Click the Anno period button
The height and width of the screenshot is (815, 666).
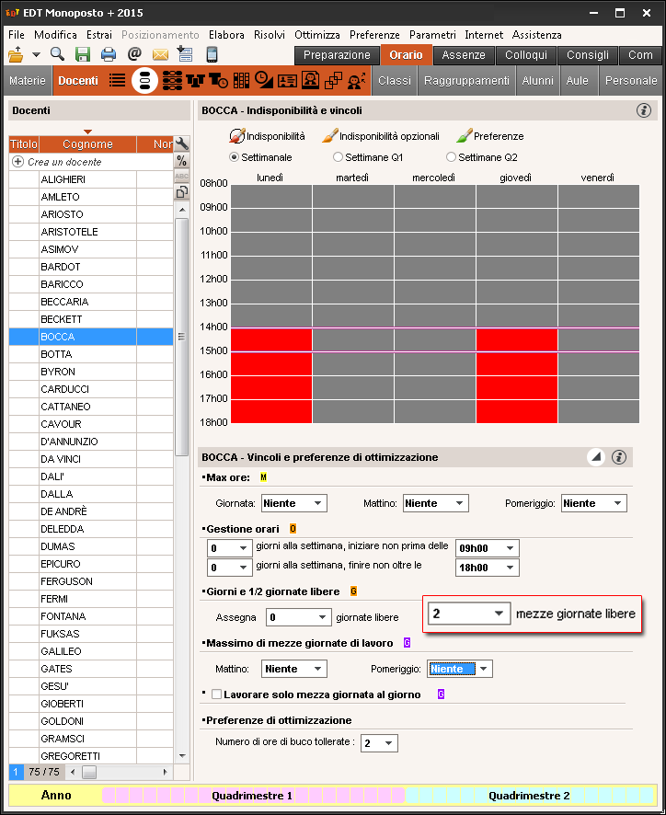click(x=56, y=795)
